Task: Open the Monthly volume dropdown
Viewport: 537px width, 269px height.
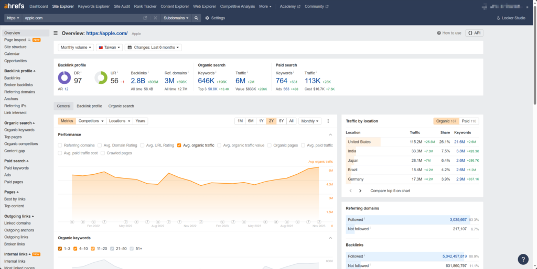Action: (x=76, y=48)
